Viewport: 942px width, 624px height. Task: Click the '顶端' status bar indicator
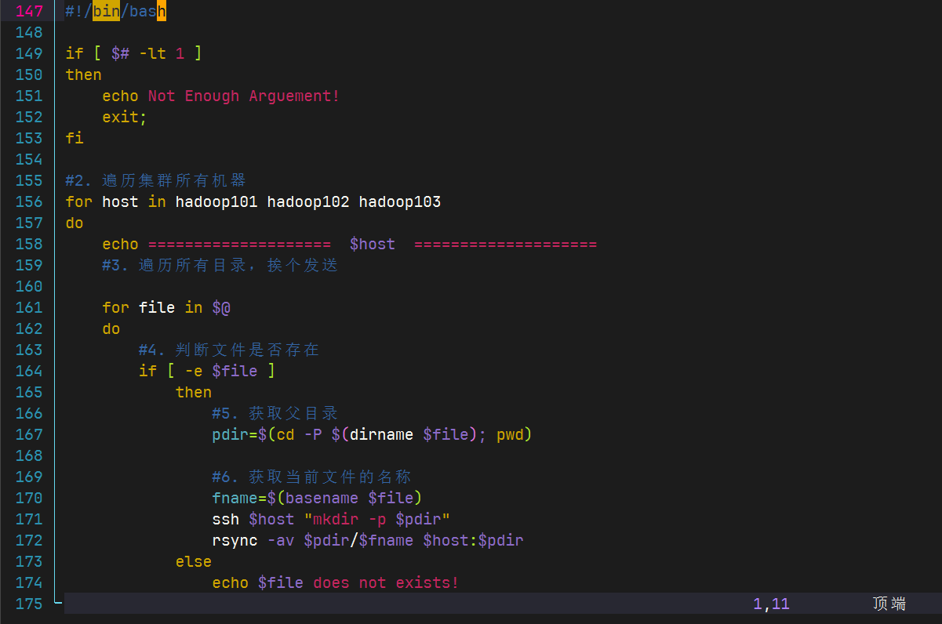click(889, 604)
